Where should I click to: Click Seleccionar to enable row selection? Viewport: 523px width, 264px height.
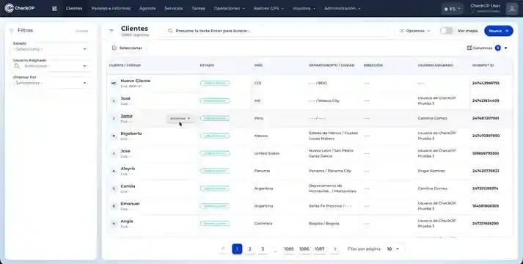pyautogui.click(x=127, y=48)
